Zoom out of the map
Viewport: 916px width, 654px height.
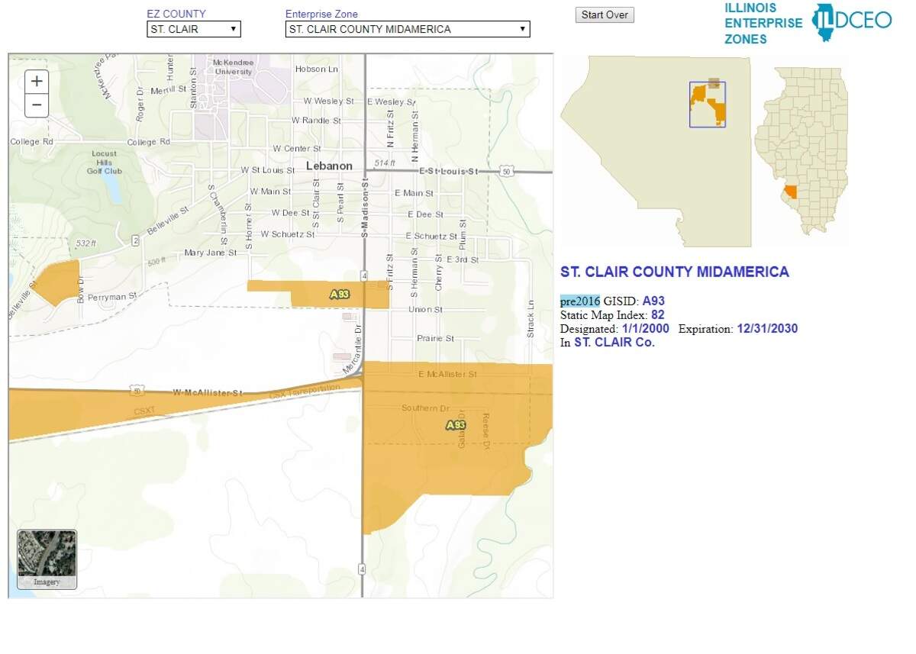37,105
